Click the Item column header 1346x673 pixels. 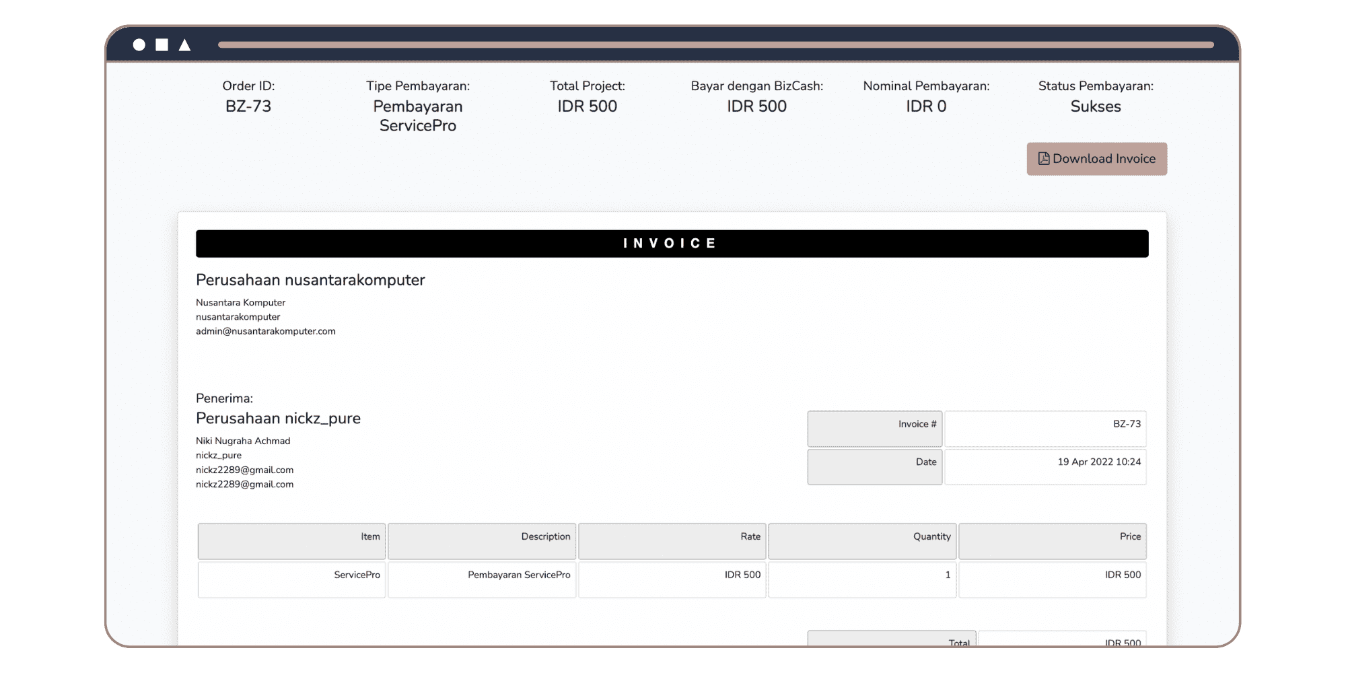pos(291,541)
